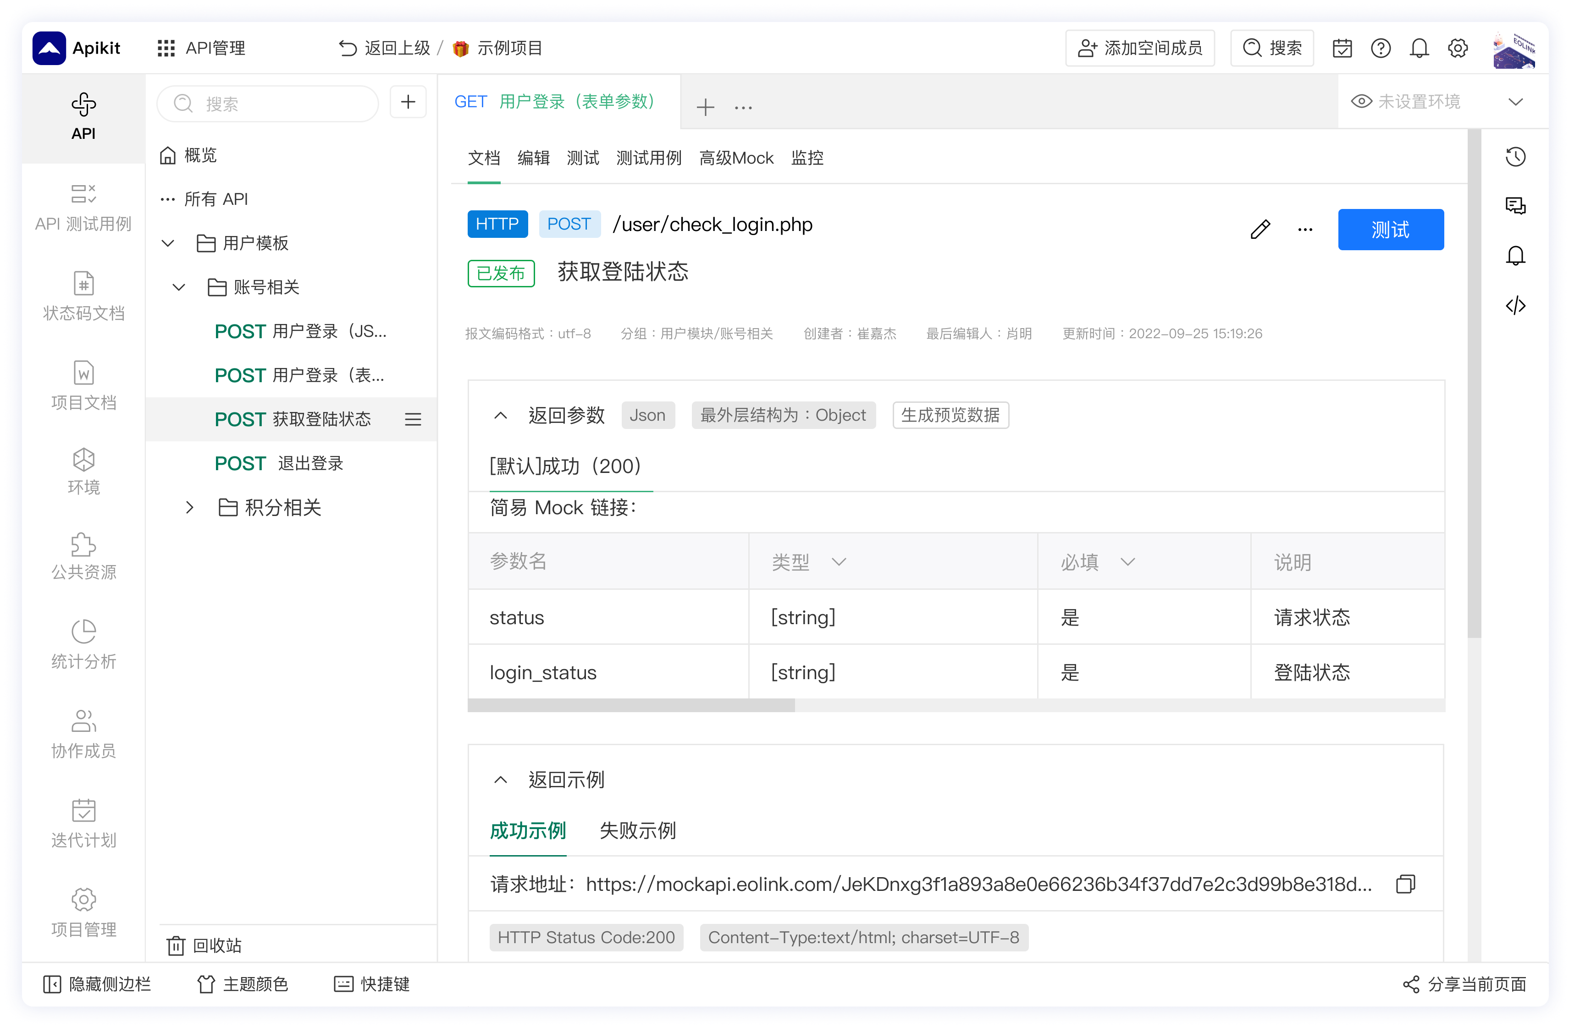Open the history panel on the right
Screen dimensions: 1569x1027
point(1516,156)
